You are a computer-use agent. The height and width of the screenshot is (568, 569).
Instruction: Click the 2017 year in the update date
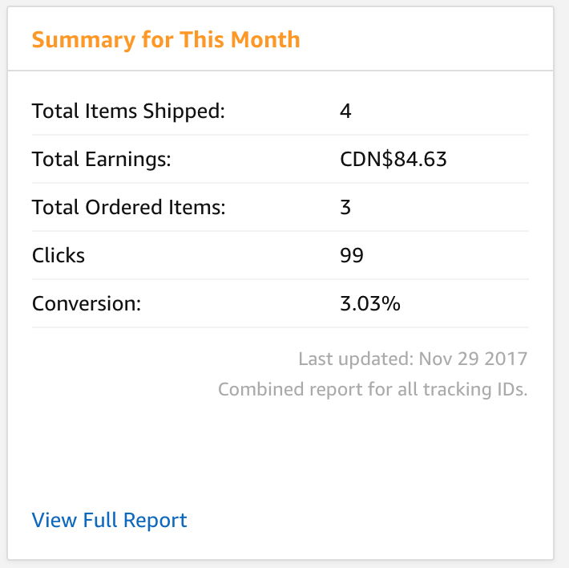pos(506,359)
